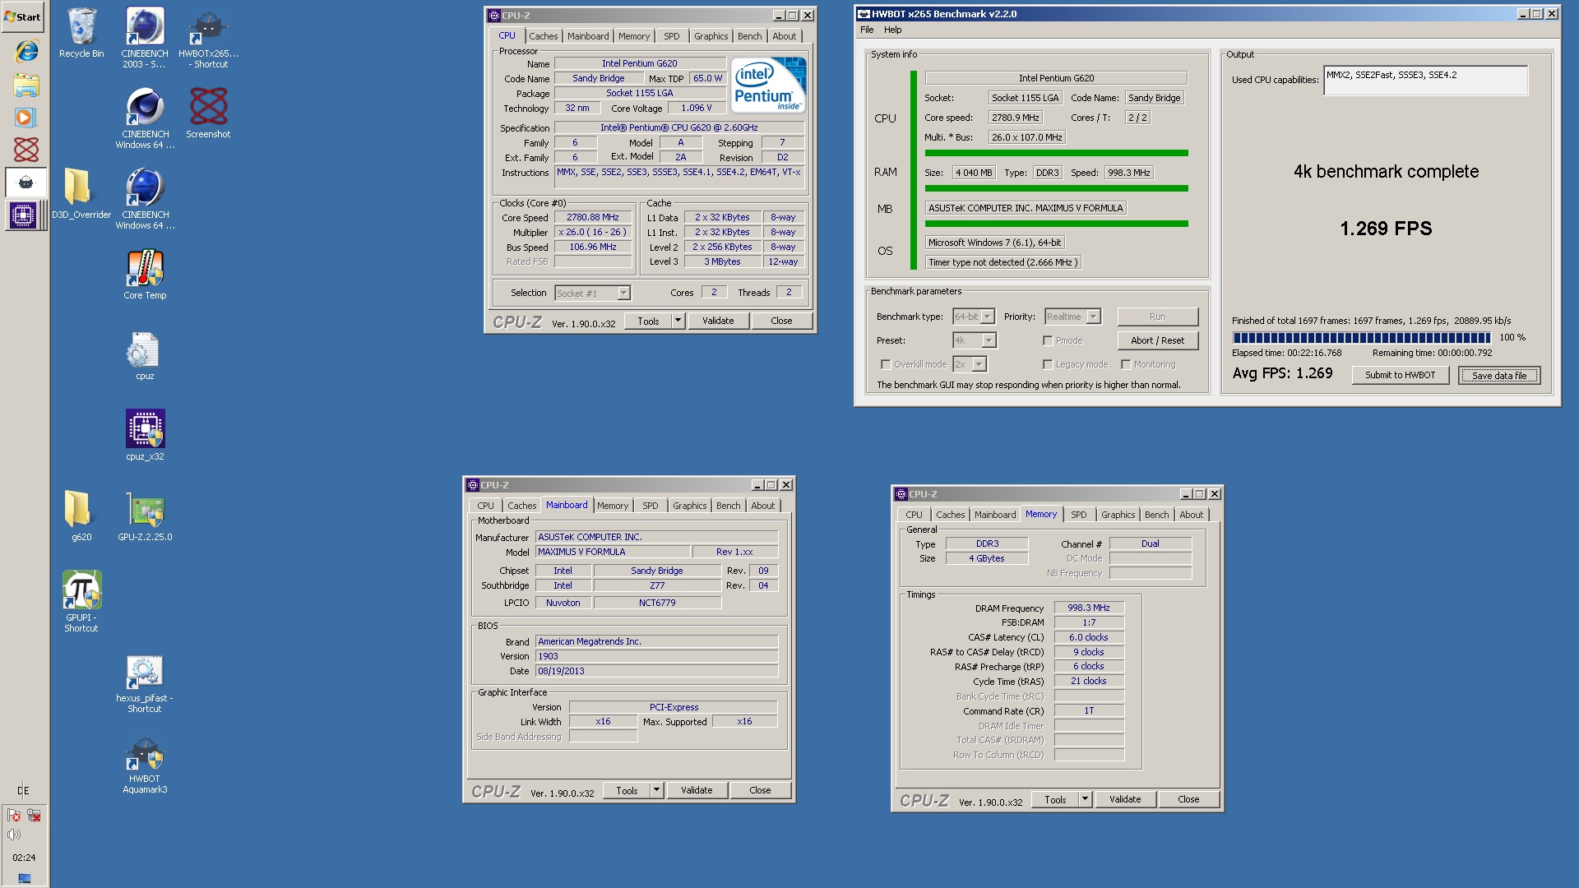
Task: Click the taskbar clock 02:24
Action: pos(24,857)
